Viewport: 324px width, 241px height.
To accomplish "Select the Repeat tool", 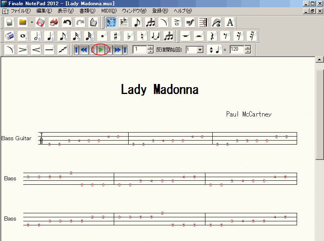I will point(203,22).
